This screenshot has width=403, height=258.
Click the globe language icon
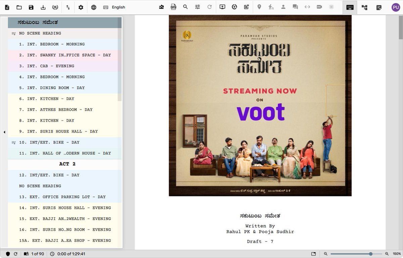[x=94, y=7]
